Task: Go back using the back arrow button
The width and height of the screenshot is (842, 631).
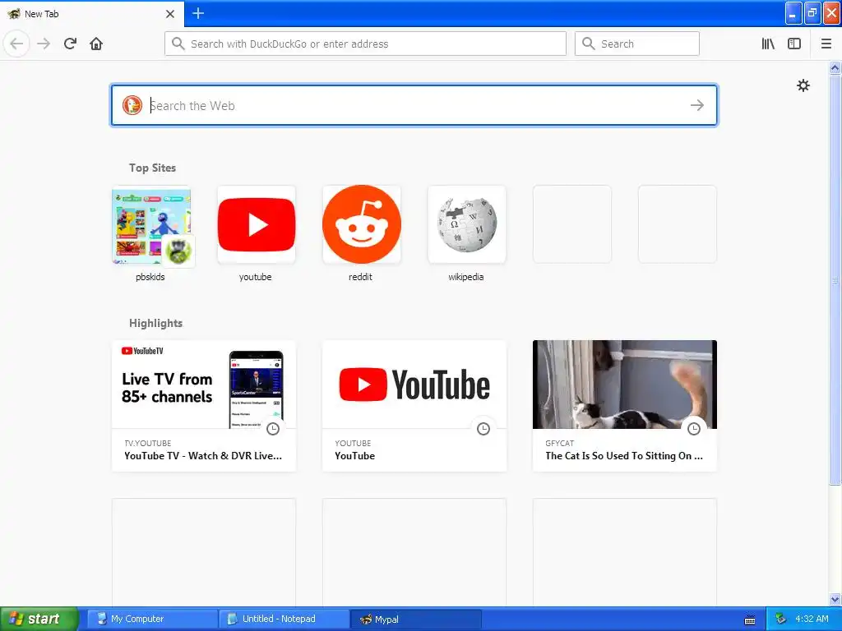Action: click(16, 44)
